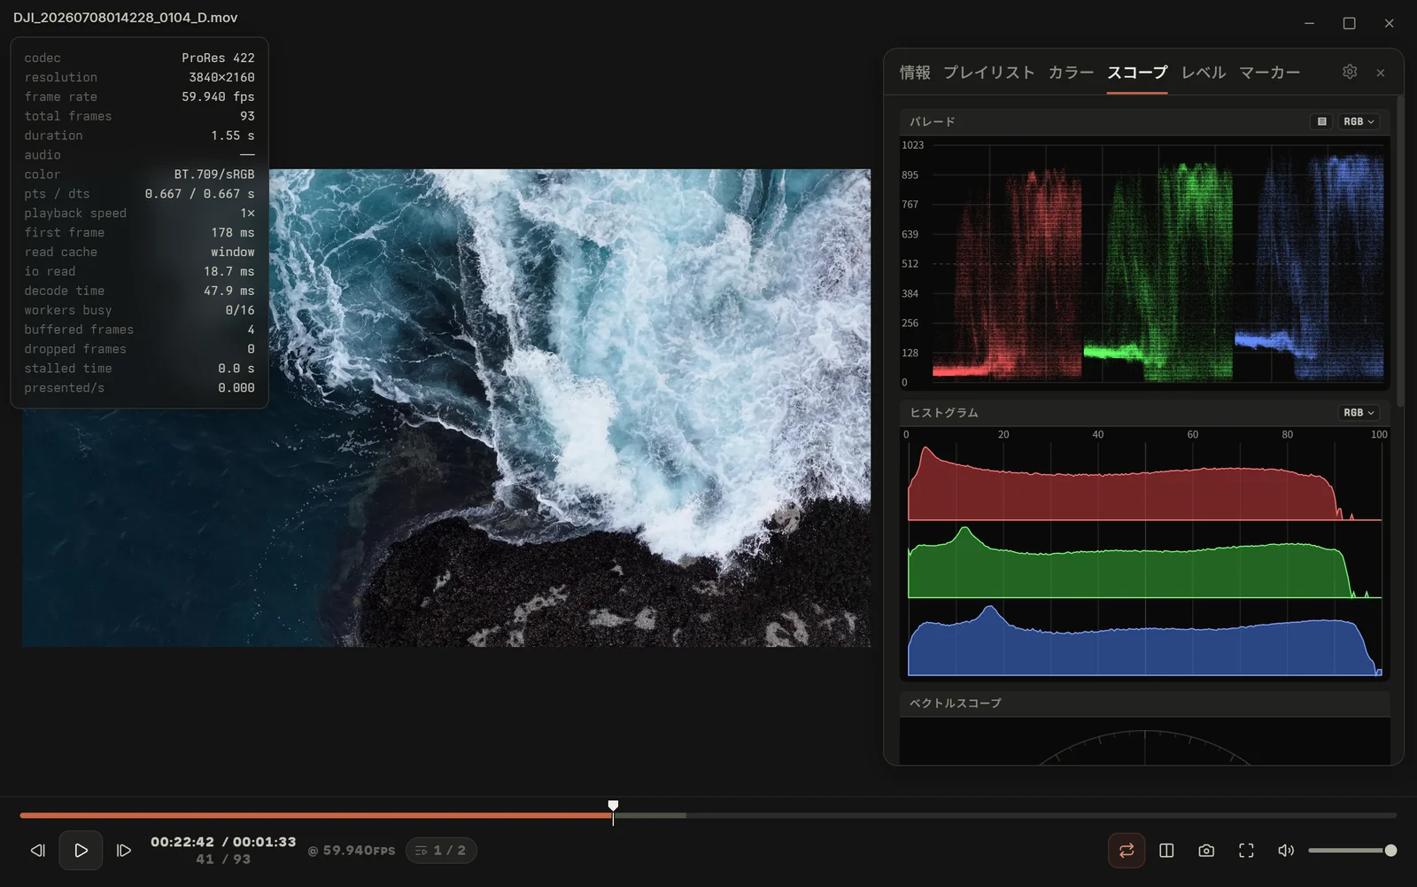Toggle loop playback
Screen dimensions: 1417x887
(1127, 851)
